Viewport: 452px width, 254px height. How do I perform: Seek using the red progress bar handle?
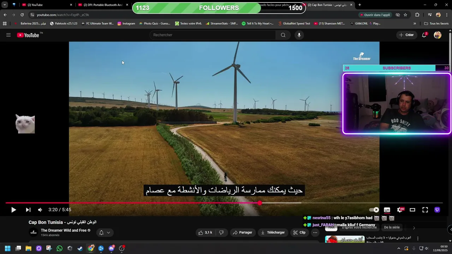260,203
